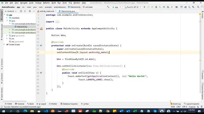Open the Database Inspector tool window

click(x=69, y=104)
